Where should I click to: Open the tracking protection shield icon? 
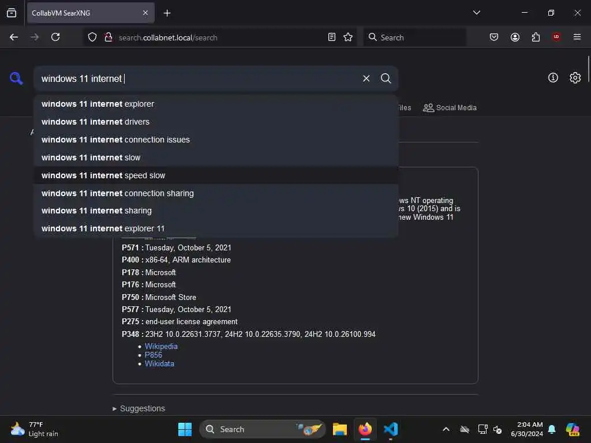[92, 37]
